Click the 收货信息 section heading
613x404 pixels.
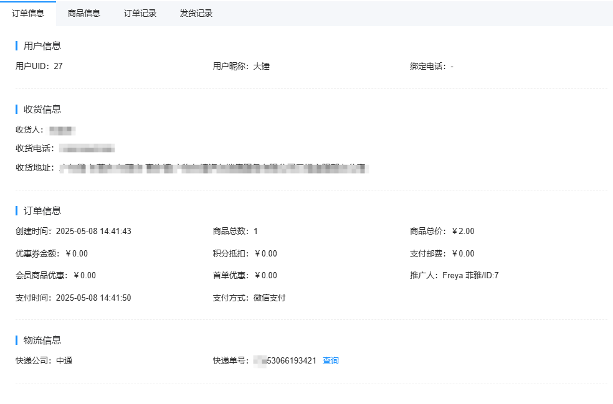point(42,109)
